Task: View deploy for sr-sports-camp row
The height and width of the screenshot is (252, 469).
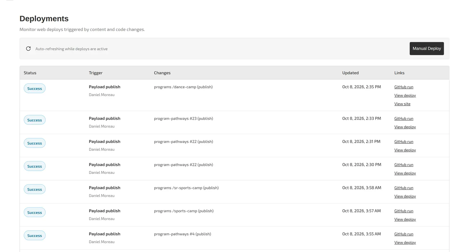Action: (405, 197)
